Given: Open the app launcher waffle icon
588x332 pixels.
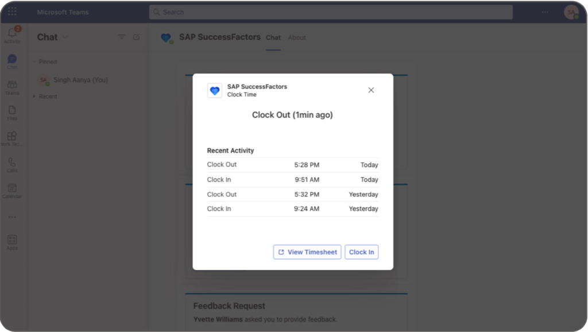Looking at the screenshot, I should (x=12, y=11).
